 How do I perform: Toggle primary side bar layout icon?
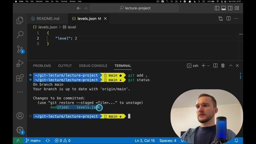(217, 8)
